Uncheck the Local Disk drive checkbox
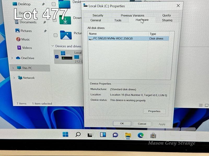 57,57
